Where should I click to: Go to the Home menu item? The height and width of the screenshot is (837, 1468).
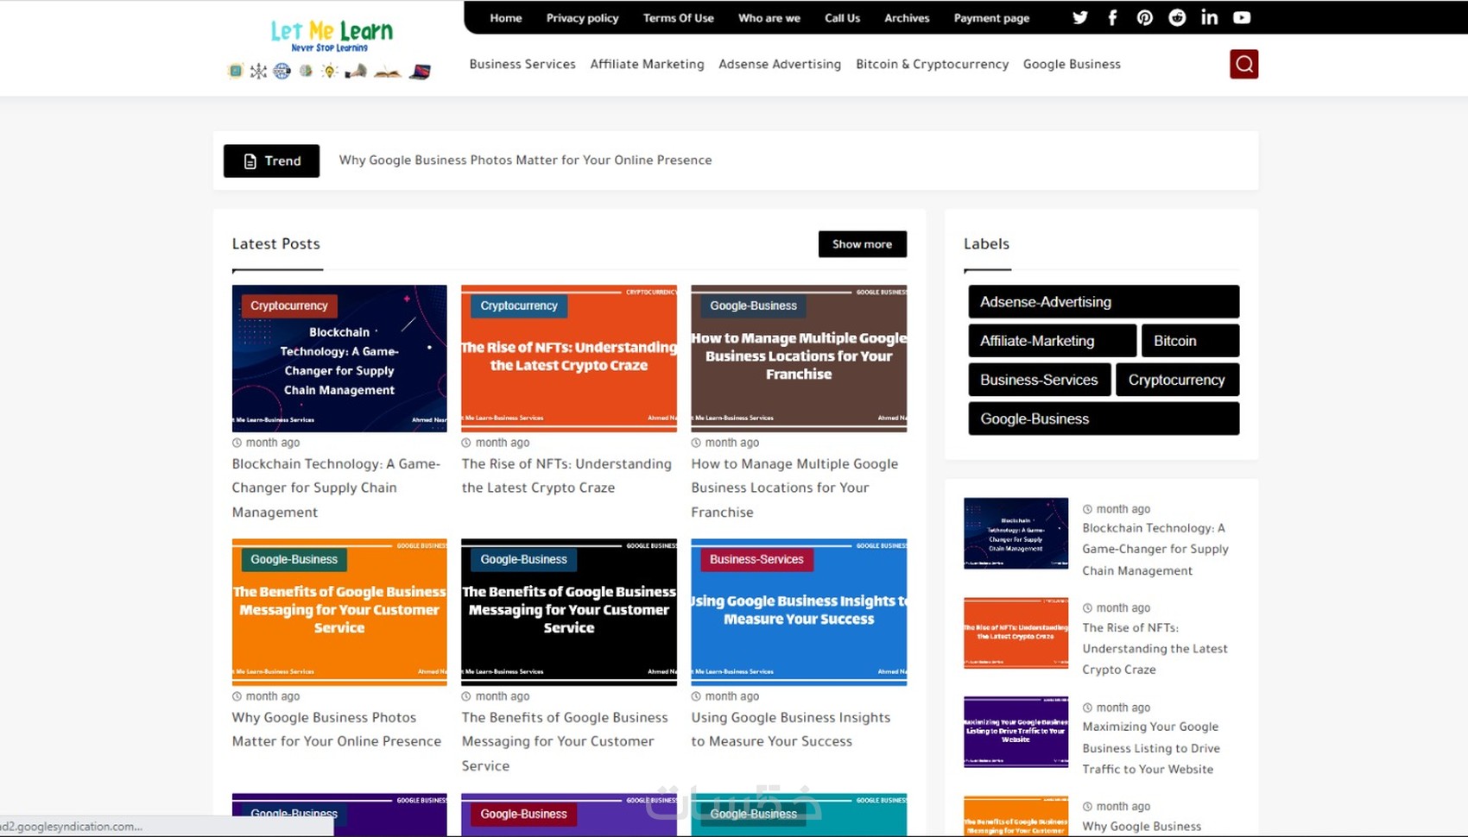coord(506,18)
